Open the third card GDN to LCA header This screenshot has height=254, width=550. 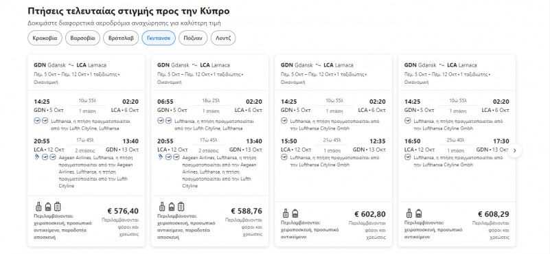coord(317,65)
